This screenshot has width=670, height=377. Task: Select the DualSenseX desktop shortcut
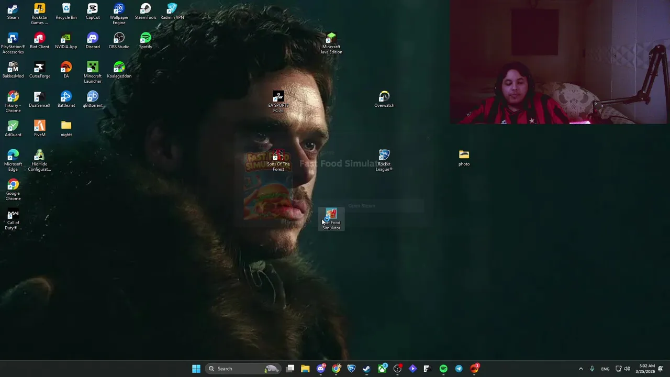[x=39, y=99]
